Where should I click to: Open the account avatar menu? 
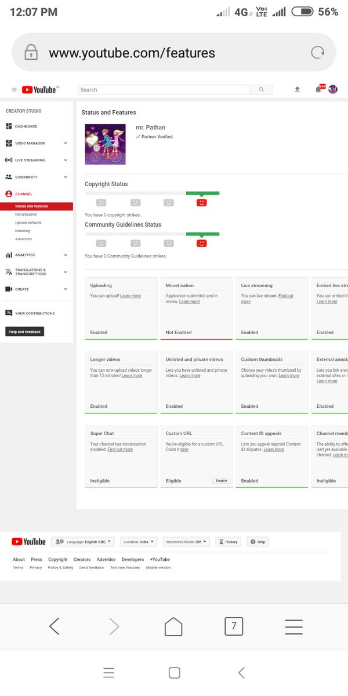click(x=333, y=89)
